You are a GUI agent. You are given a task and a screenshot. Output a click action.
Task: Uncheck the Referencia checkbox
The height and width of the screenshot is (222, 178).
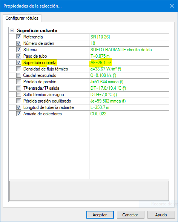click(18, 37)
